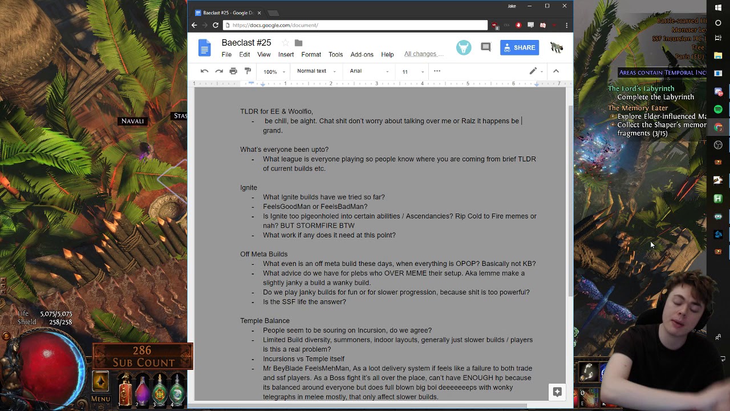Screen dimensions: 730x411
Task: Open the Insert menu
Action: tap(286, 54)
